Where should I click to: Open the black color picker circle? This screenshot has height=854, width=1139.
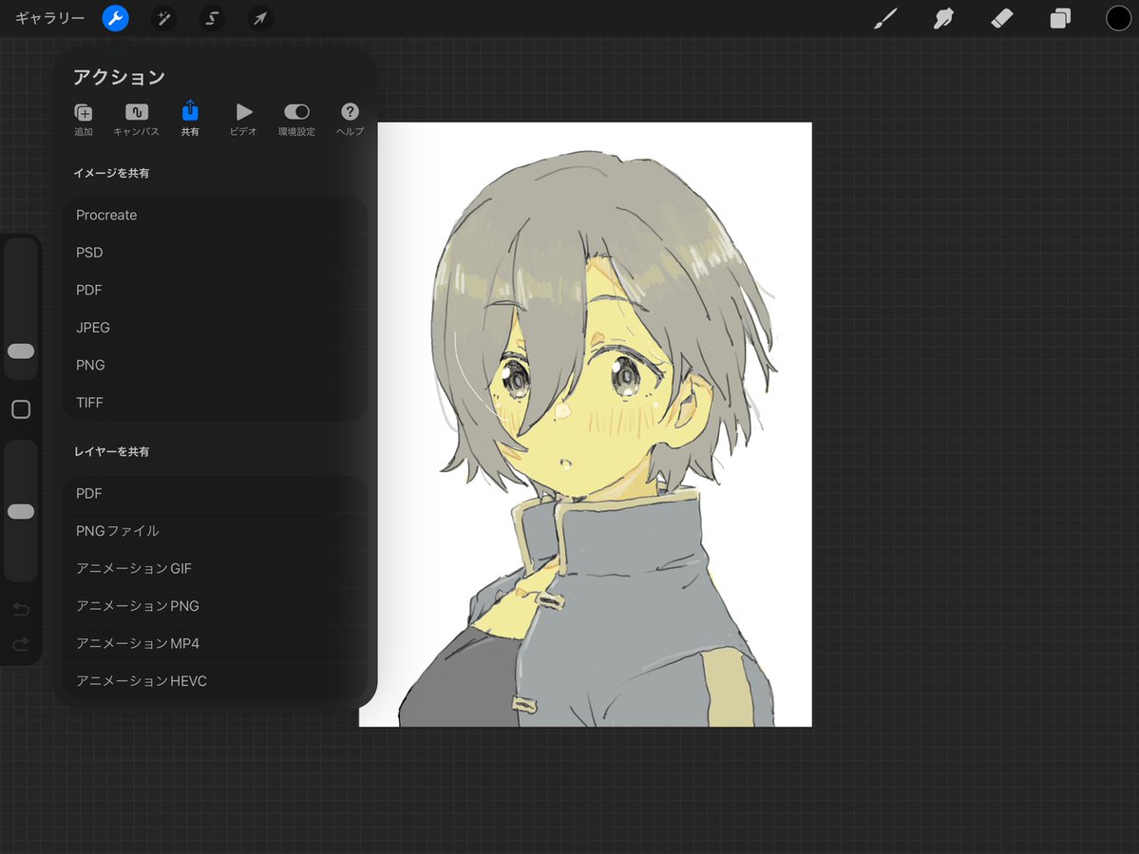tap(1118, 18)
